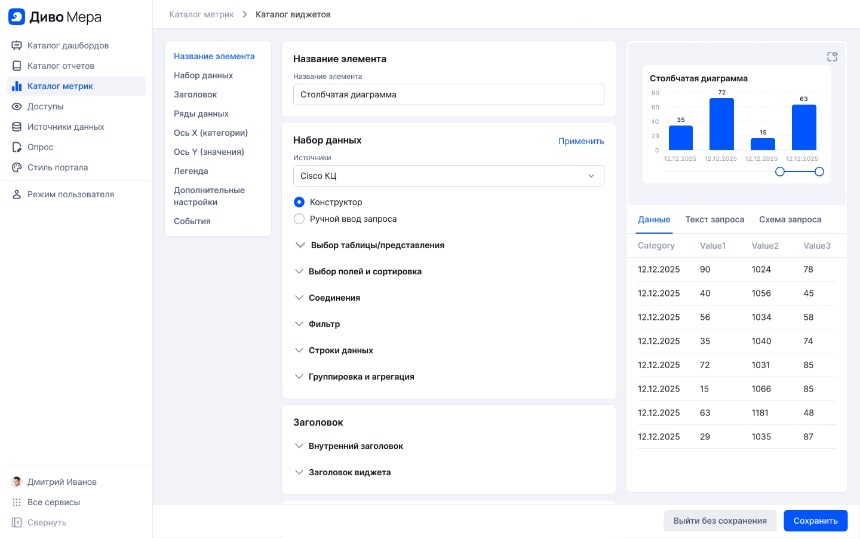Click the Каталог отчетов sidebar icon
The image size is (860, 538).
17,66
